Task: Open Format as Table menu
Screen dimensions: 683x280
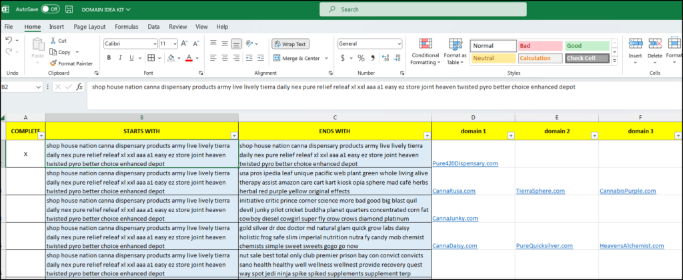Action: pos(455,51)
